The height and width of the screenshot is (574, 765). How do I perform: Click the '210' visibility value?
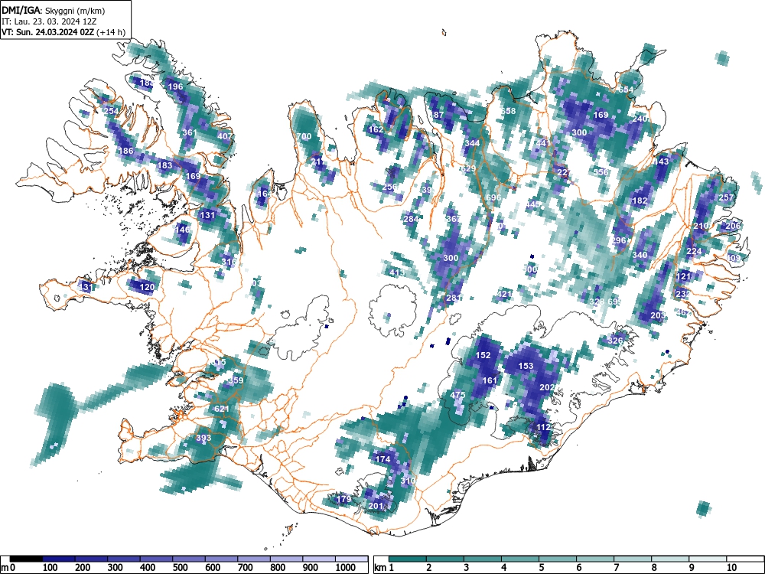(x=701, y=226)
